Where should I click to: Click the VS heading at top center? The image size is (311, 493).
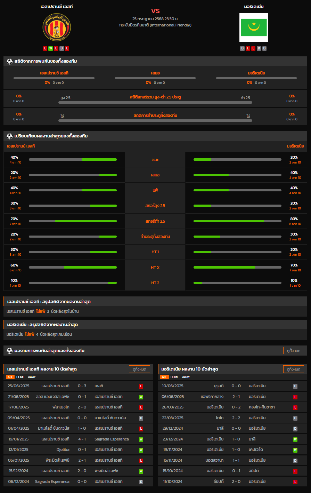pos(155,11)
